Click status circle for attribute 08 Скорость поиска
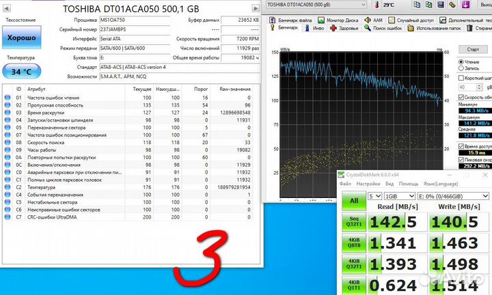Image resolution: width=492 pixels, height=295 pixels. [x=8, y=142]
